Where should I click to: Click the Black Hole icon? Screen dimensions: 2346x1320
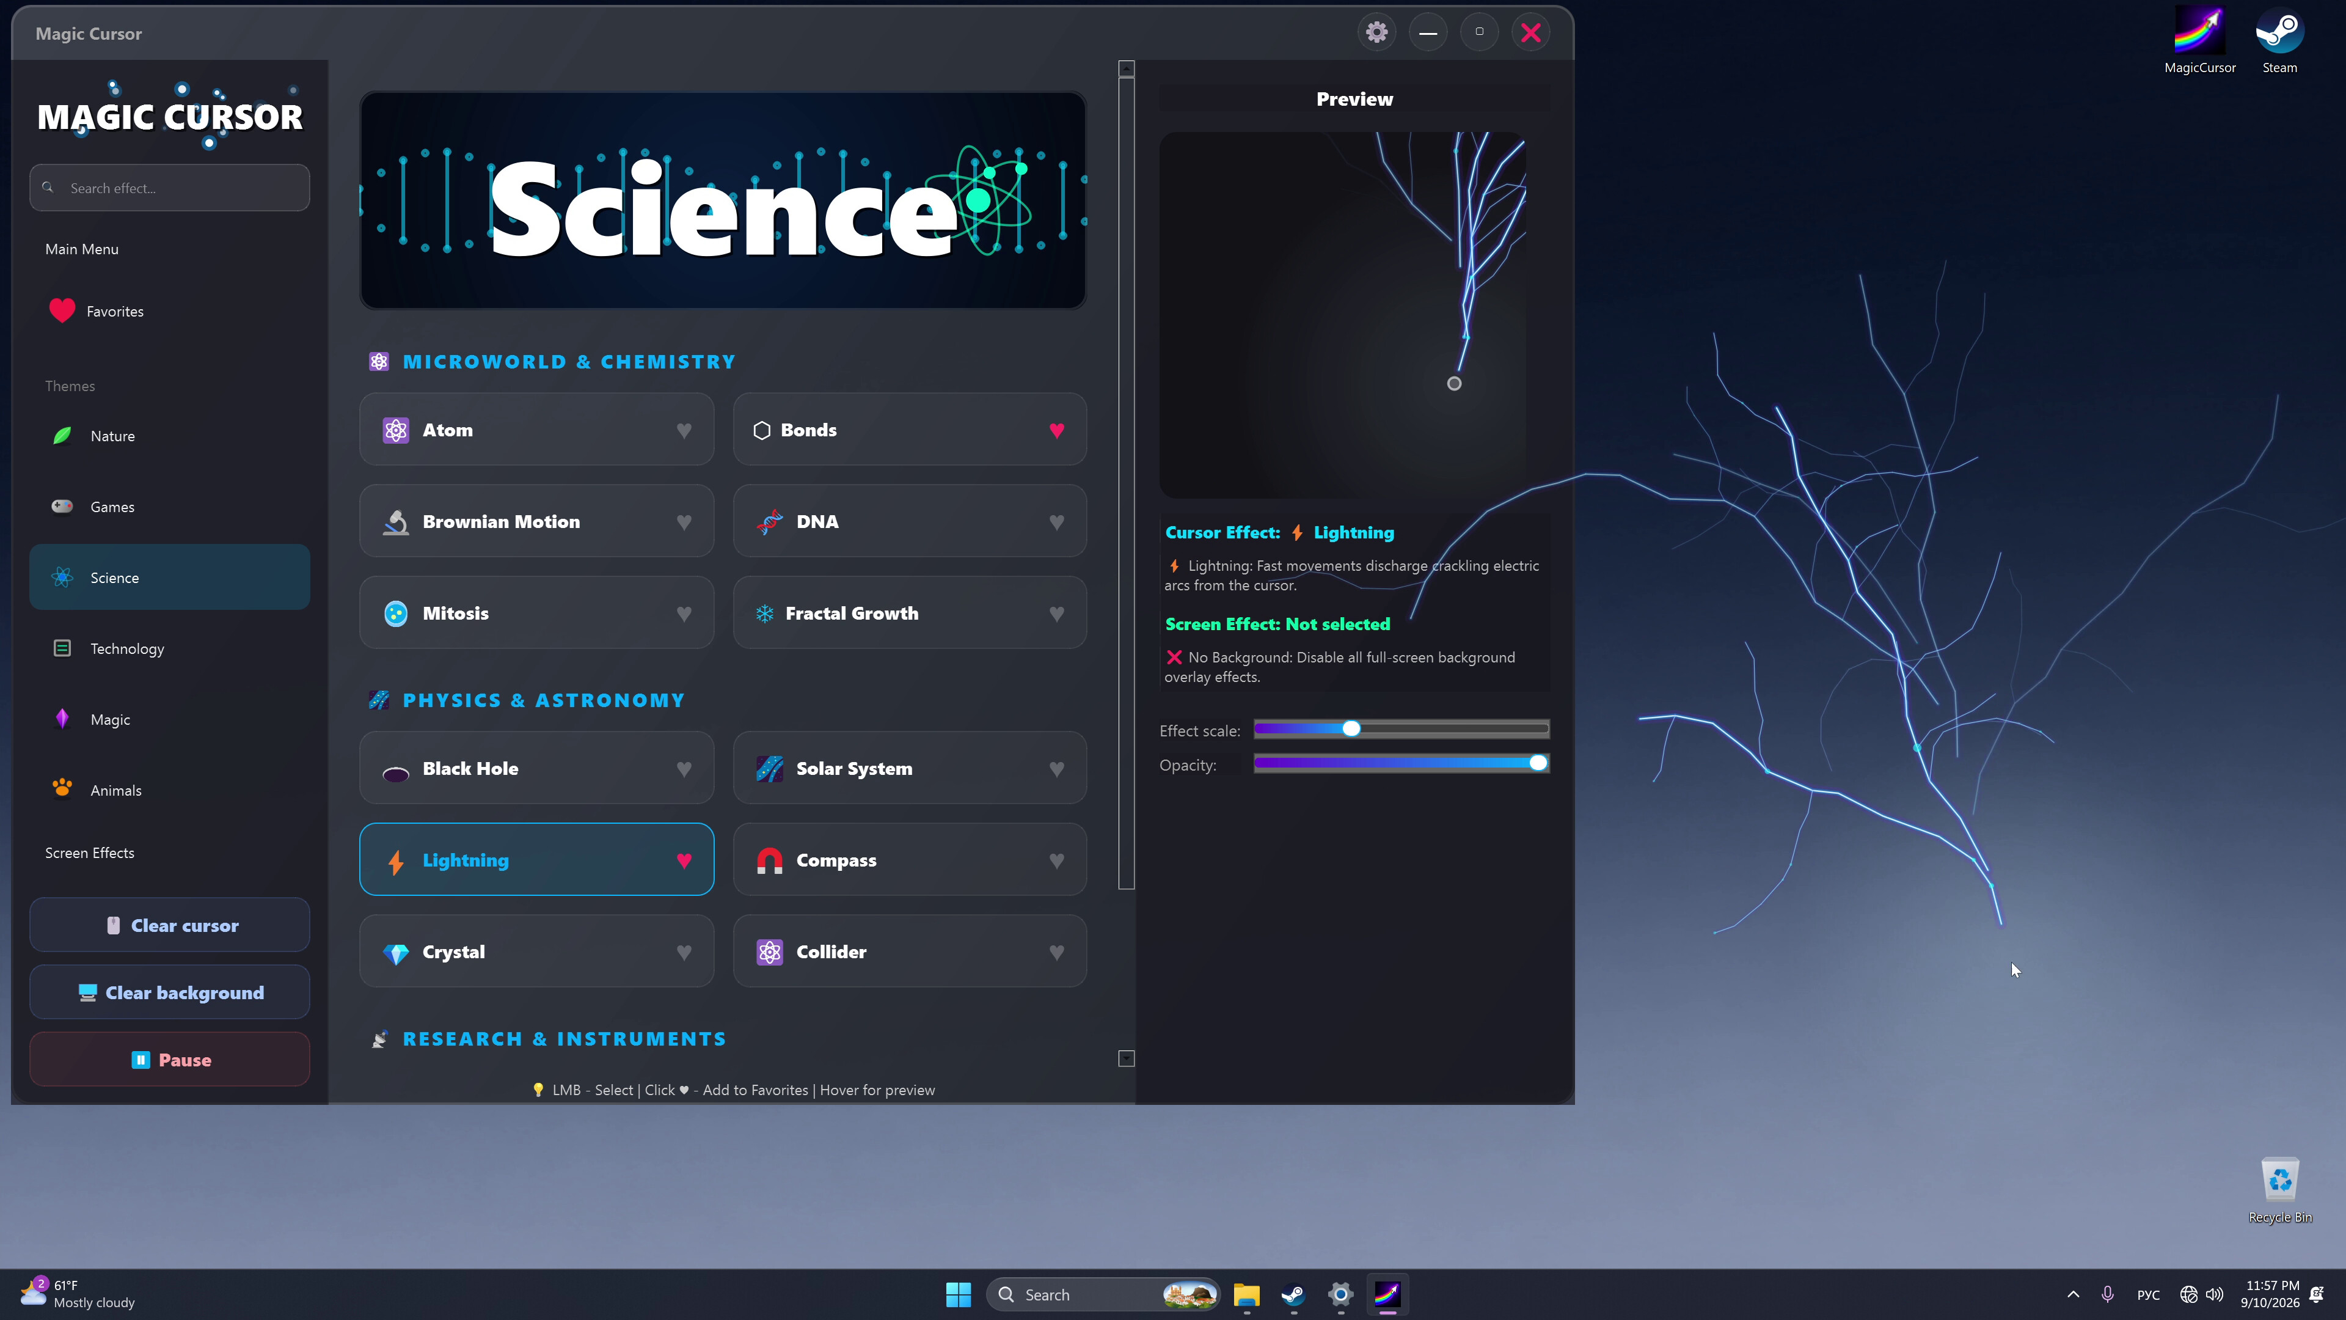click(395, 774)
